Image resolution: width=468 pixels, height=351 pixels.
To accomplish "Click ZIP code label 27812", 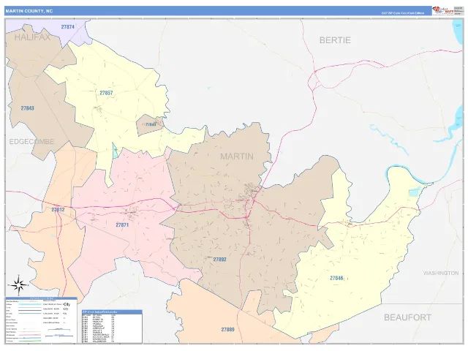I will [x=58, y=210].
